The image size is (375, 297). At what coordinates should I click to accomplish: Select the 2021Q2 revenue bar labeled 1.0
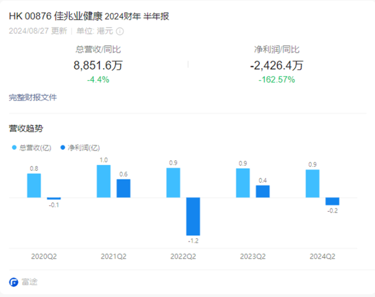pyautogui.click(x=104, y=181)
